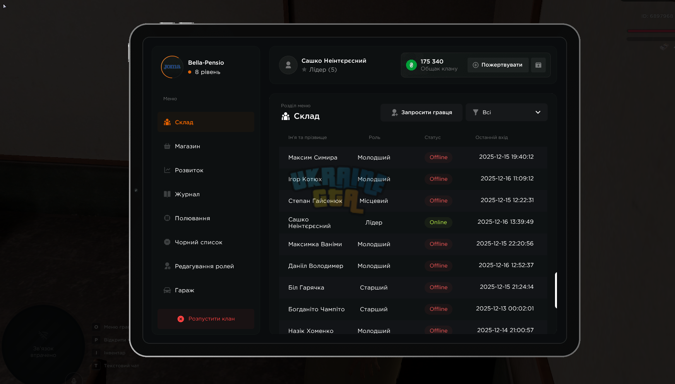Click the Чорний список ban icon
The width and height of the screenshot is (675, 384).
click(167, 242)
